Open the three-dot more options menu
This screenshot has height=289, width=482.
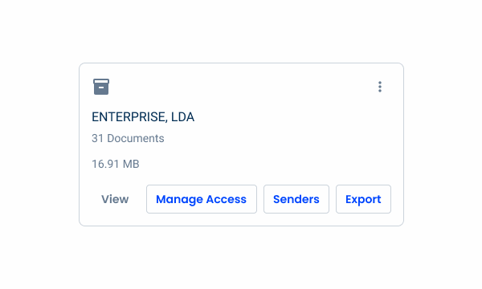[380, 87]
